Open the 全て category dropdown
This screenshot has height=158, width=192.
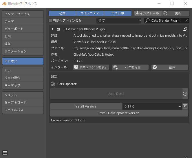tap(119, 20)
